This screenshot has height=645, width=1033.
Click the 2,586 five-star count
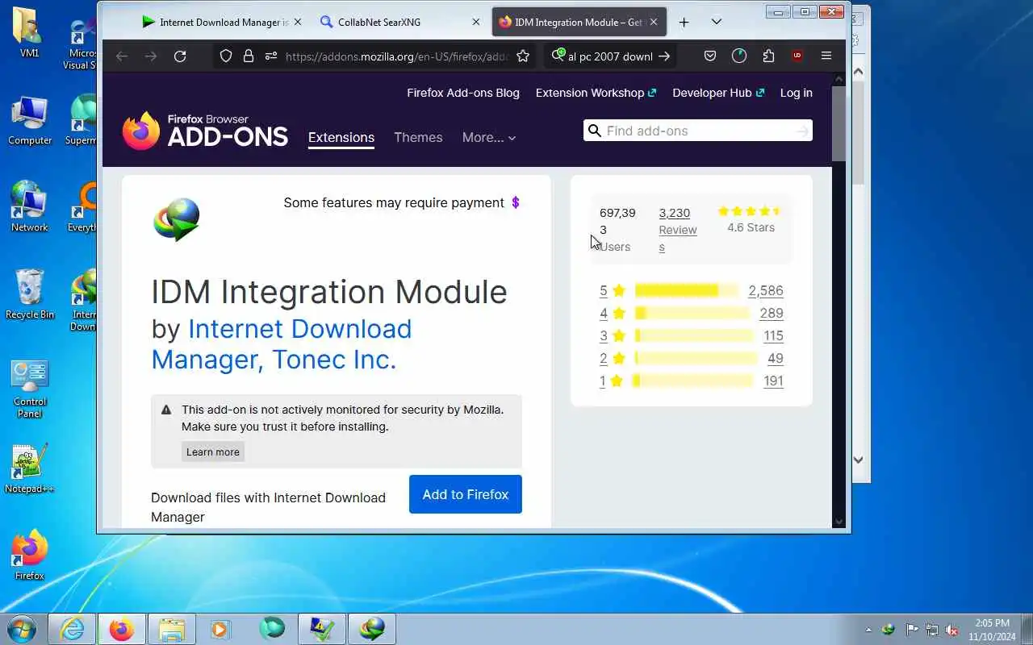click(x=766, y=290)
